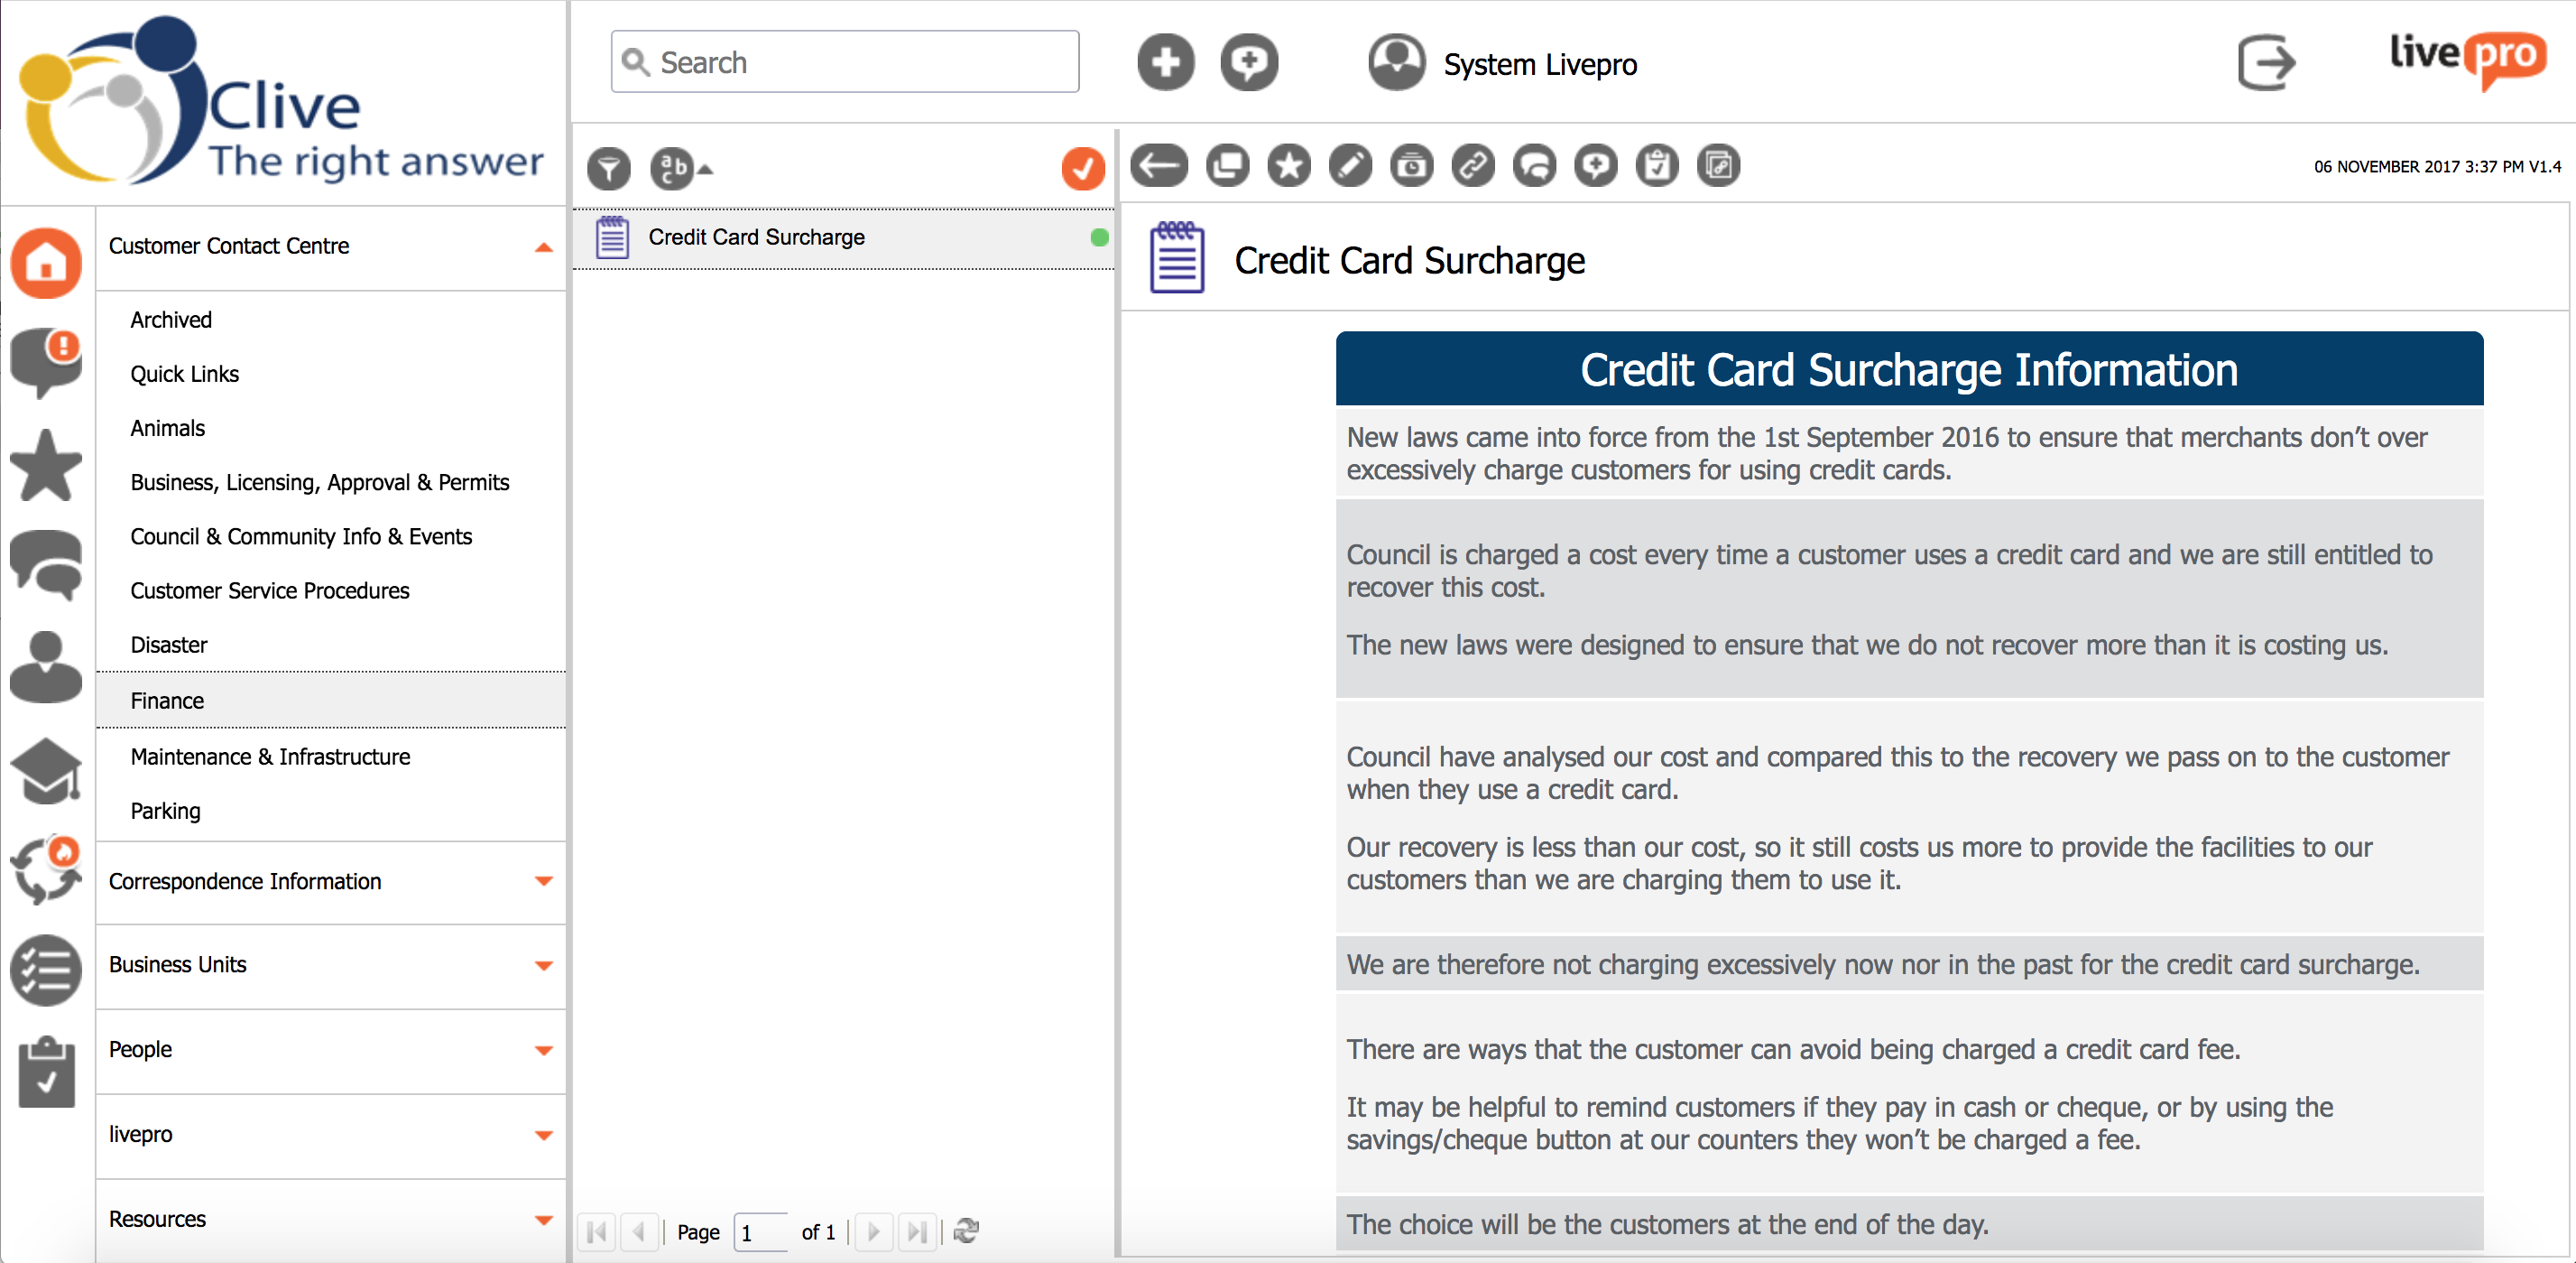Click the star favourite icon in document toolbar
This screenshot has width=2576, height=1263.
tap(1288, 166)
